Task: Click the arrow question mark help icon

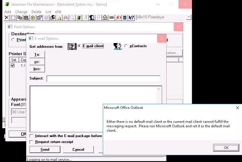Action: 131,18
